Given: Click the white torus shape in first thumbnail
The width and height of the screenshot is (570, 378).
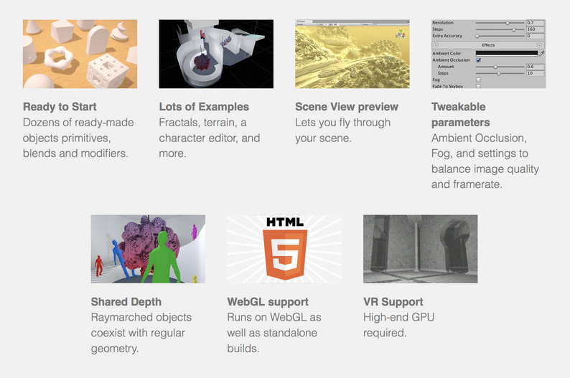Looking at the screenshot, I should coord(60,57).
